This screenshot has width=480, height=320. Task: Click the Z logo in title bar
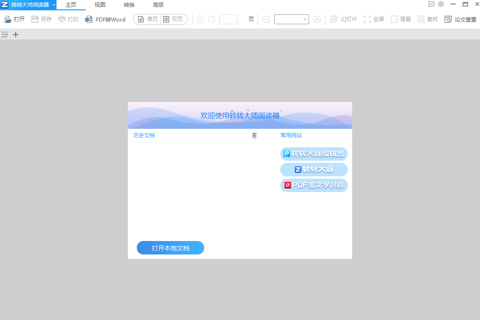[4, 5]
